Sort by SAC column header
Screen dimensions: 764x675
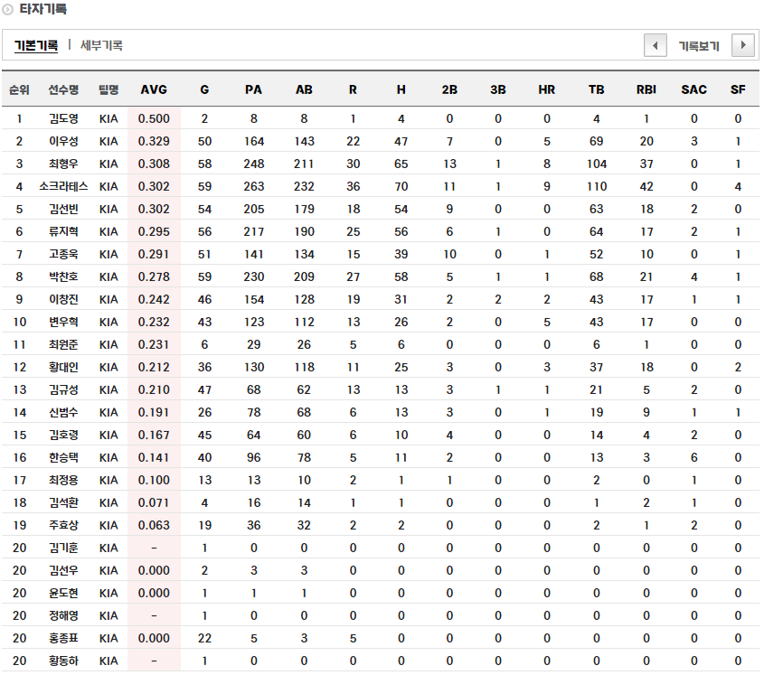(693, 89)
